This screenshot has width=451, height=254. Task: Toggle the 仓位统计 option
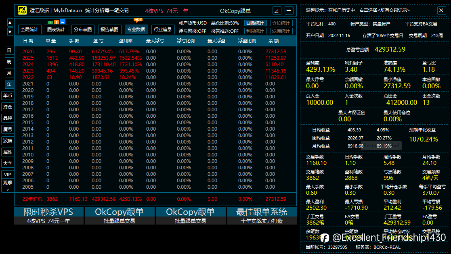coord(281,23)
